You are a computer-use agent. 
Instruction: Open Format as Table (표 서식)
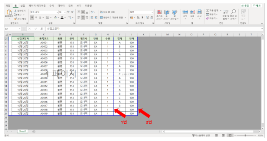point(166,15)
